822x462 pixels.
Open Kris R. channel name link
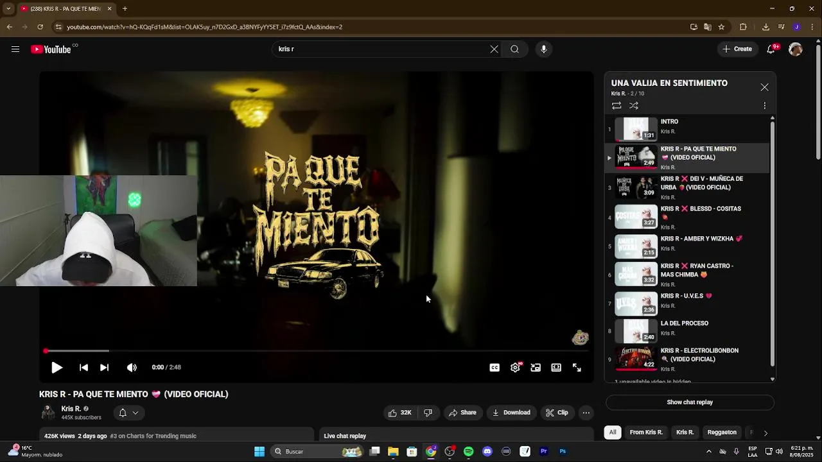coord(71,409)
